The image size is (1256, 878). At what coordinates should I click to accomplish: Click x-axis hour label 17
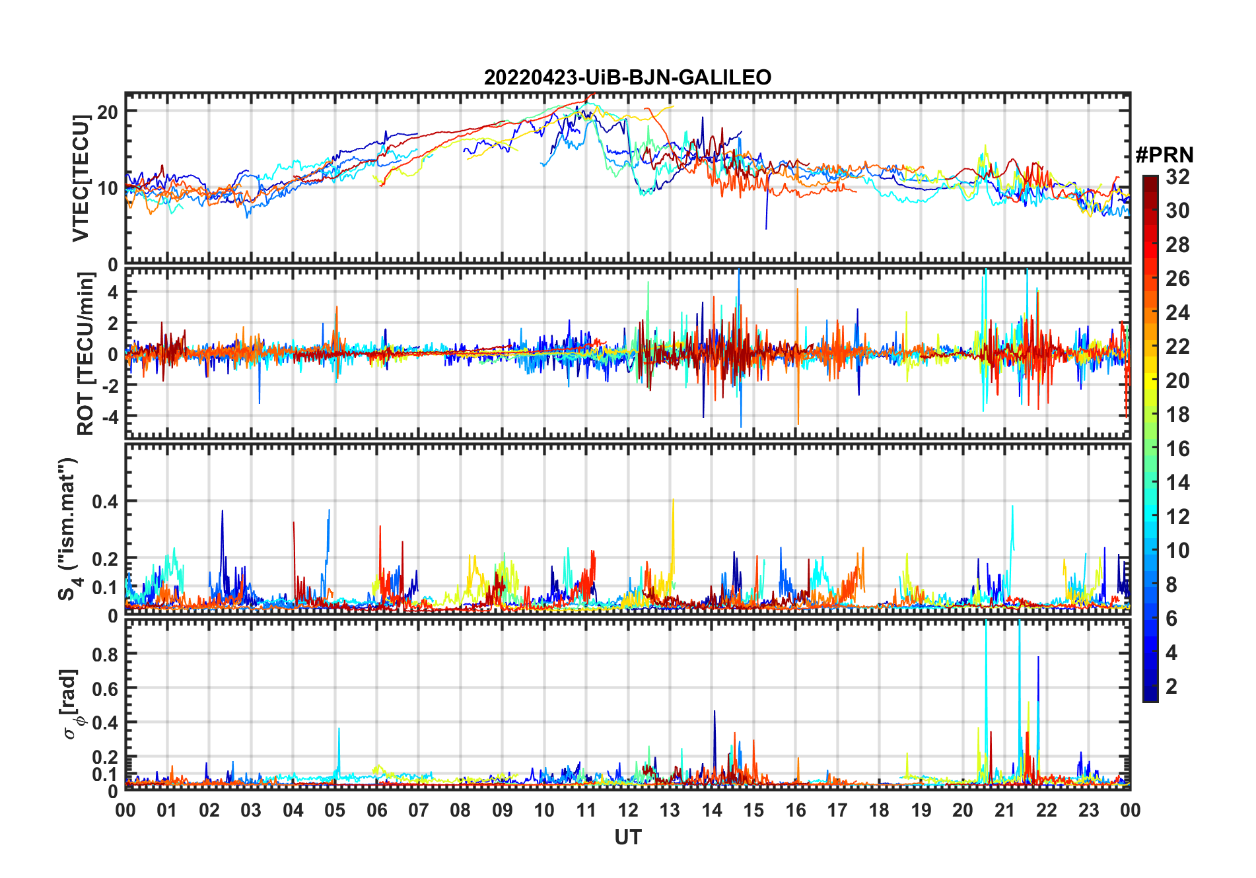[x=837, y=810]
